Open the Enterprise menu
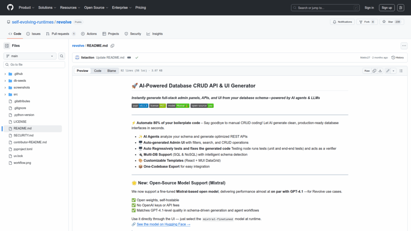411x231 pixels. (x=122, y=8)
